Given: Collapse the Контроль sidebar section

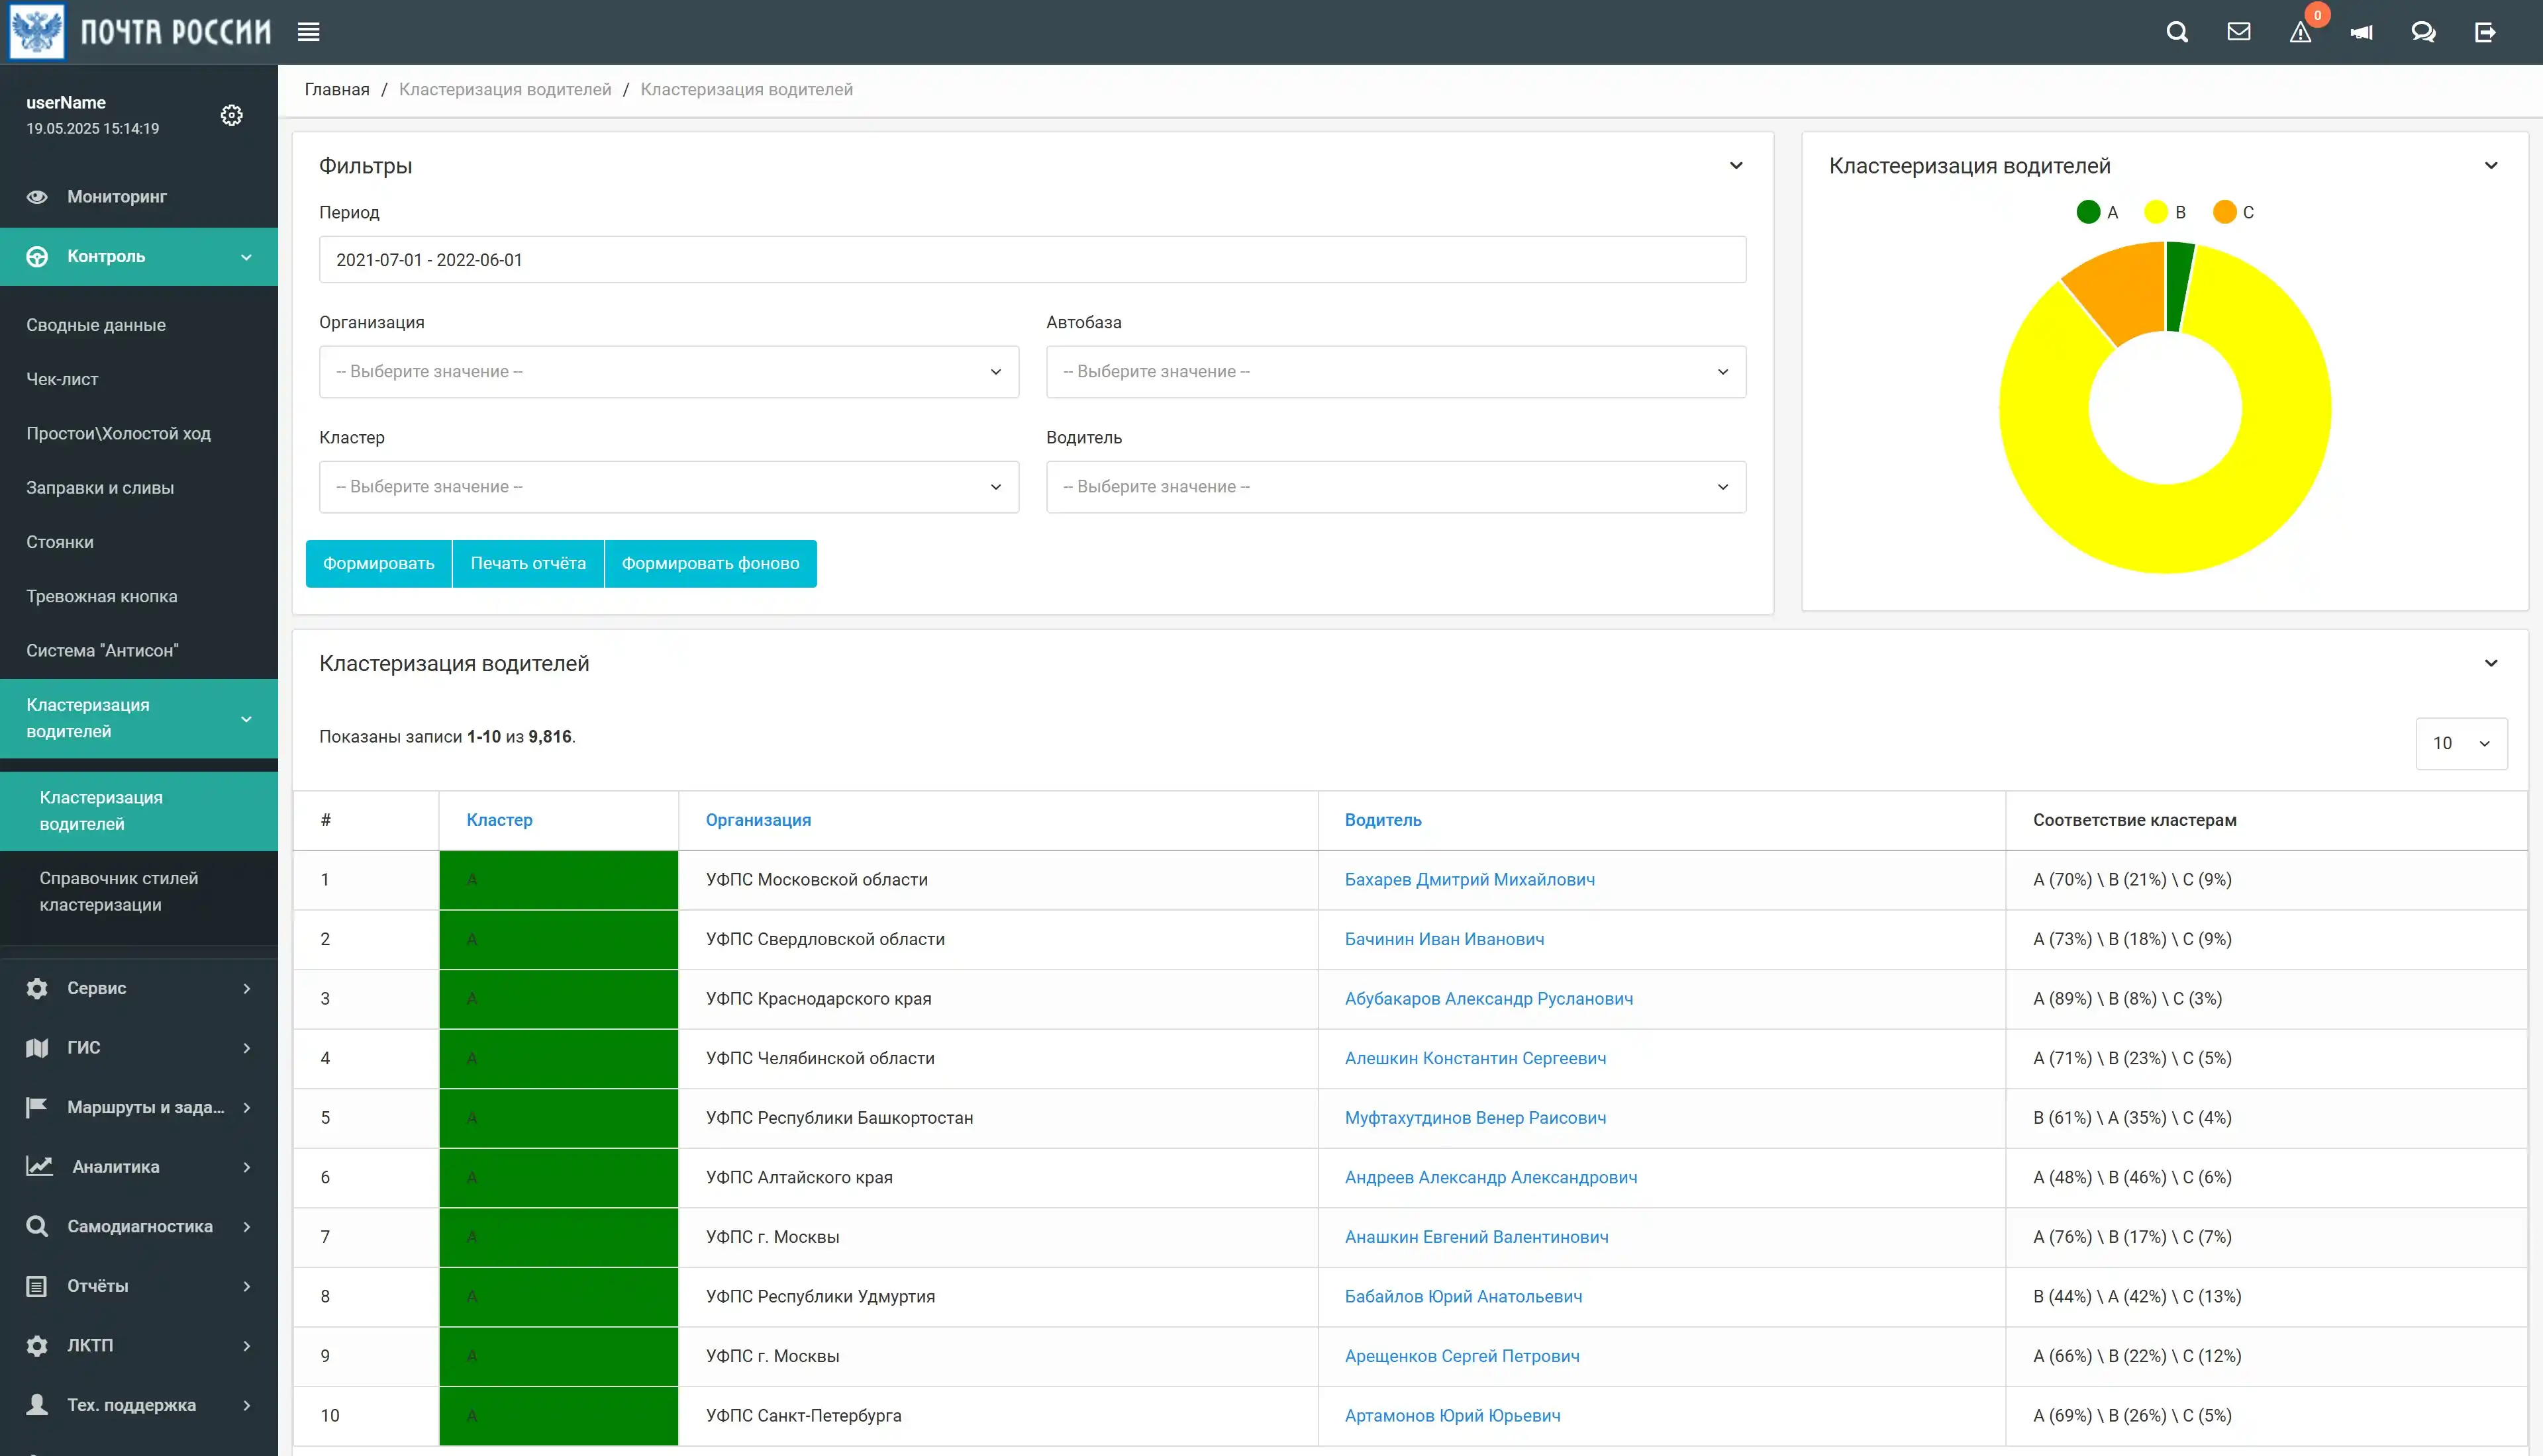Looking at the screenshot, I should 246,257.
